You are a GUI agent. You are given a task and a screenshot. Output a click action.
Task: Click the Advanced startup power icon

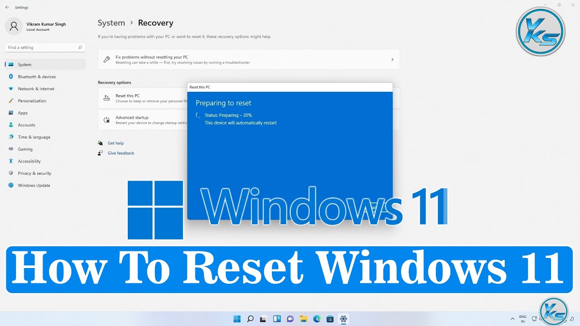(106, 120)
